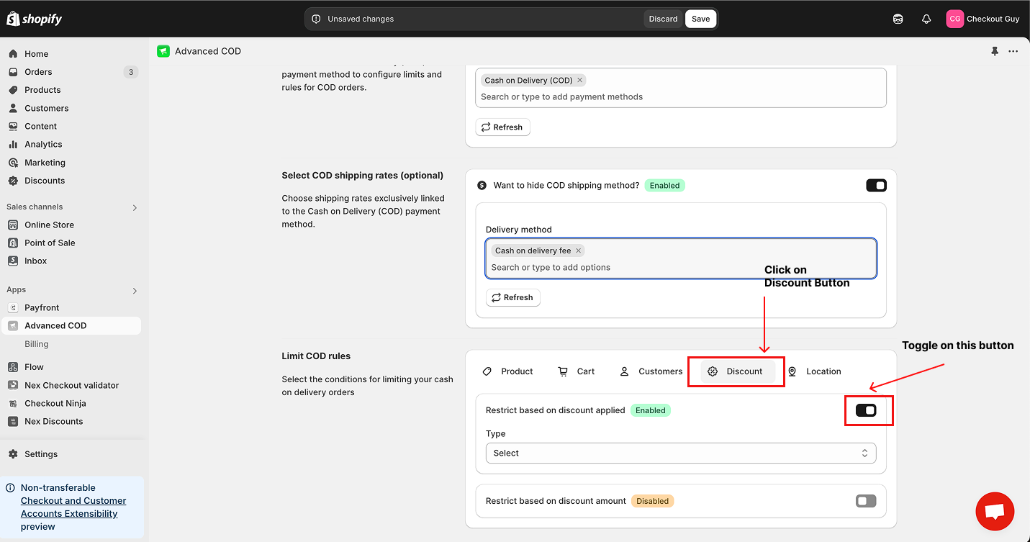Screen dimensions: 1030x542
Task: Open the Type select dropdown
Action: 680,453
